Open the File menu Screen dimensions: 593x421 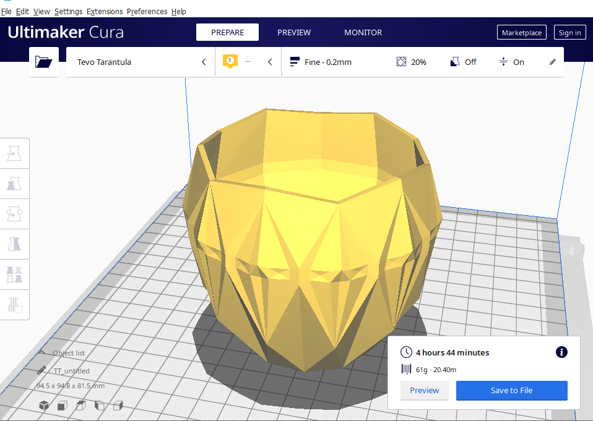coord(6,11)
